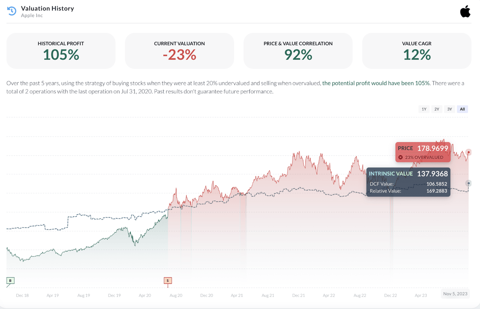480x309 pixels.
Task: Click the HISTORICAL PROFIT 105% stat card
Action: click(x=61, y=51)
